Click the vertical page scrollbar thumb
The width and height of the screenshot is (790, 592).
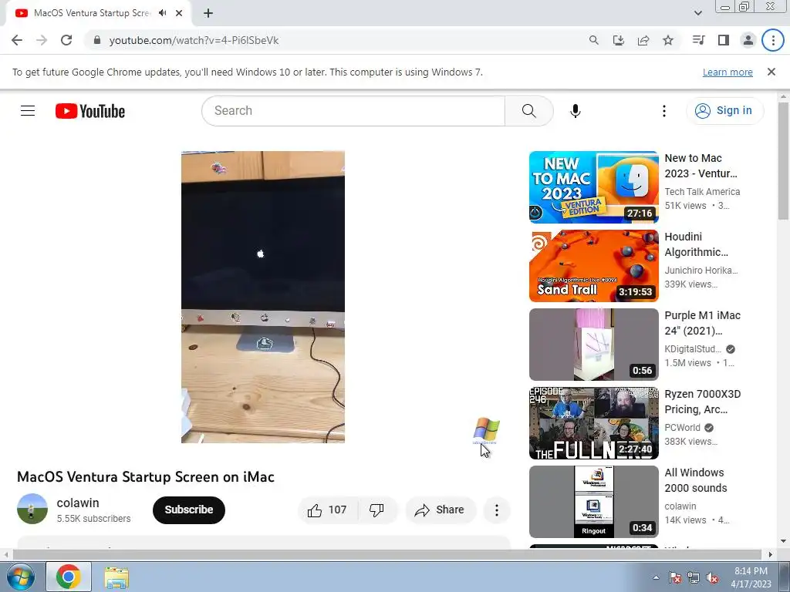[783, 161]
